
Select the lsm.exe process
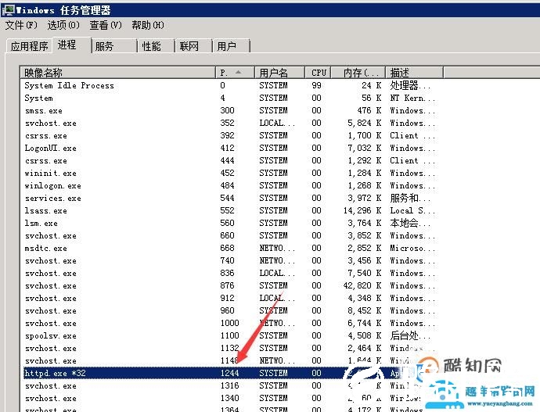pos(231,223)
